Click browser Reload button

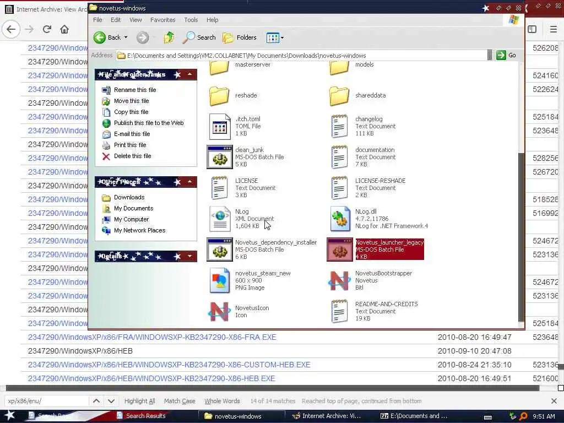[47, 29]
